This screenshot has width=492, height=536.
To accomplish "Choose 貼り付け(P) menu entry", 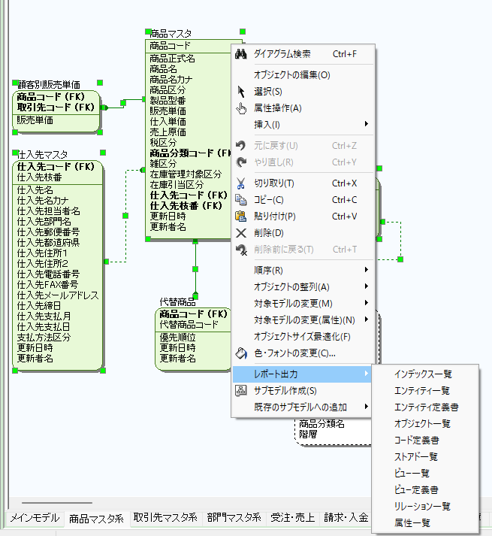I will 303,216.
